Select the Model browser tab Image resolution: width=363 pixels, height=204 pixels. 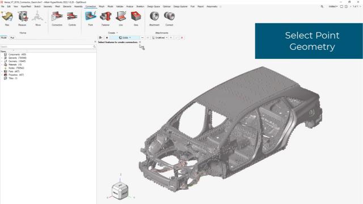4,37
